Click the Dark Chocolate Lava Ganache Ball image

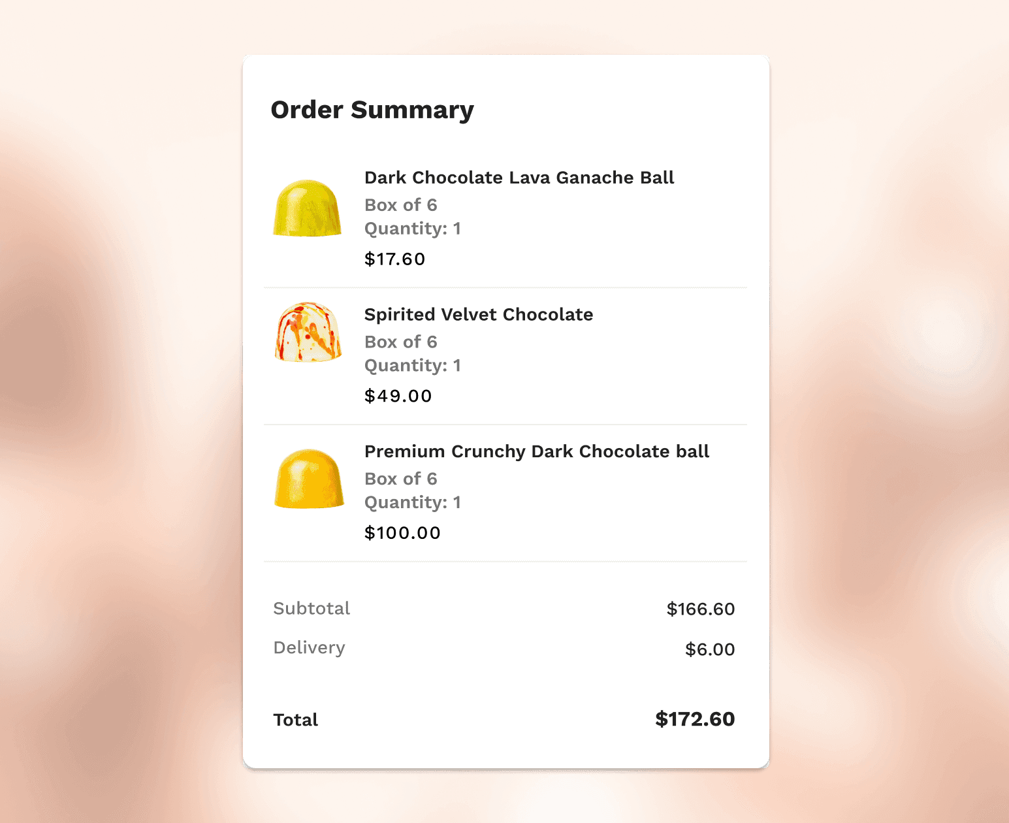307,208
